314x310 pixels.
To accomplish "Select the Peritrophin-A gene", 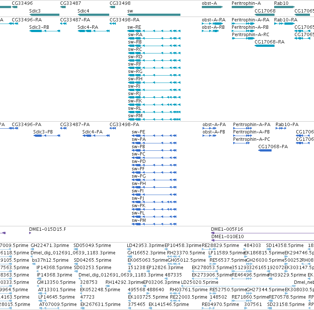I will pyautogui.click(x=243, y=7).
